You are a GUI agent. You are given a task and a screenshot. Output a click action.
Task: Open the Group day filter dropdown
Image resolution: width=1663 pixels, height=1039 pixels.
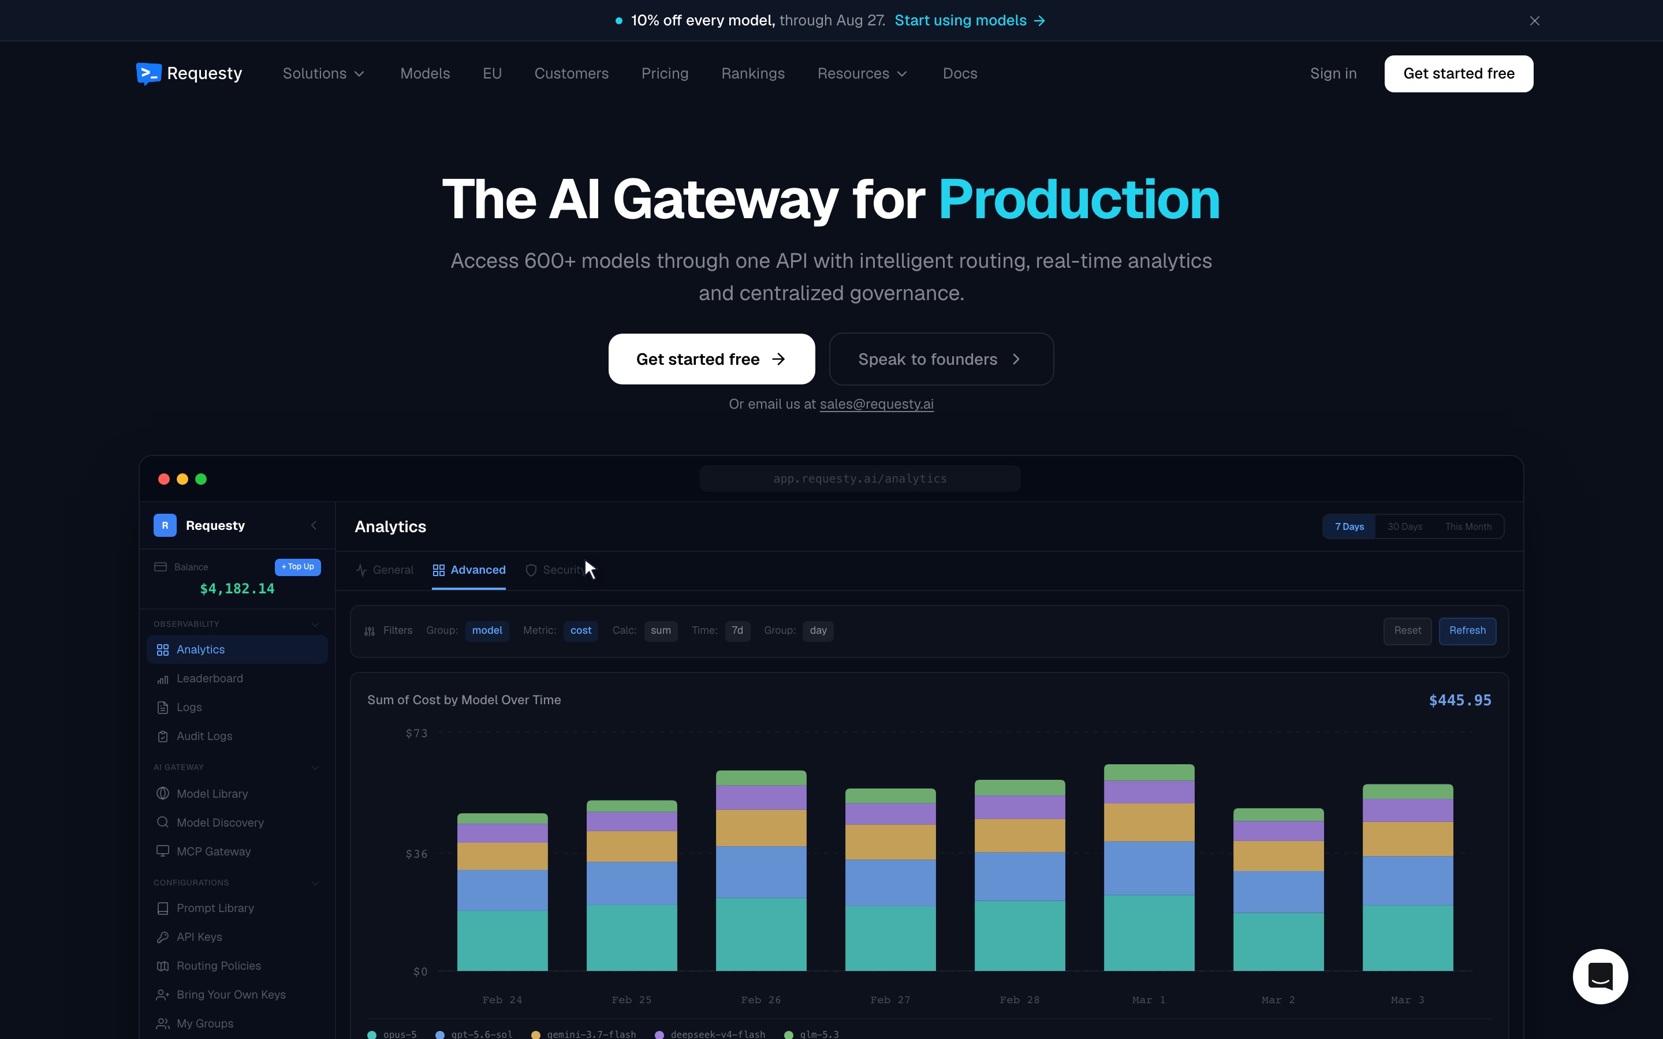click(x=818, y=631)
